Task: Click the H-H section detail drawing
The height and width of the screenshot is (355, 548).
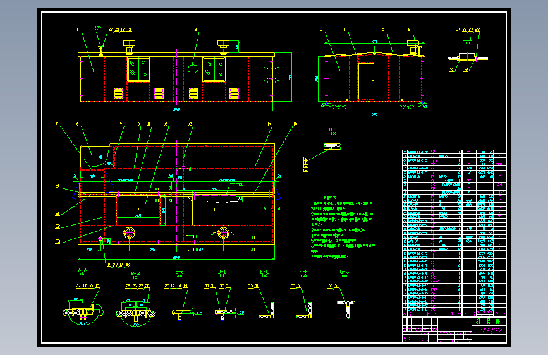Action: [332, 147]
